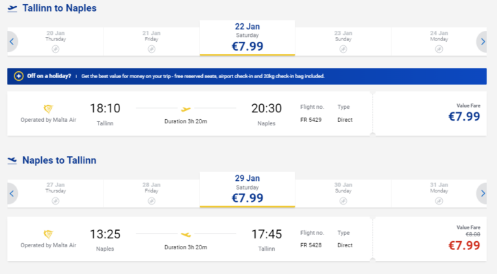Pick the 24 Jan Monday date tab
The height and width of the screenshot is (274, 497).
pyautogui.click(x=439, y=42)
